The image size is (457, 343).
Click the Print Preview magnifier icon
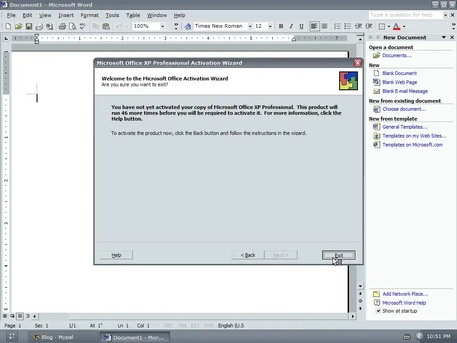coord(73,26)
